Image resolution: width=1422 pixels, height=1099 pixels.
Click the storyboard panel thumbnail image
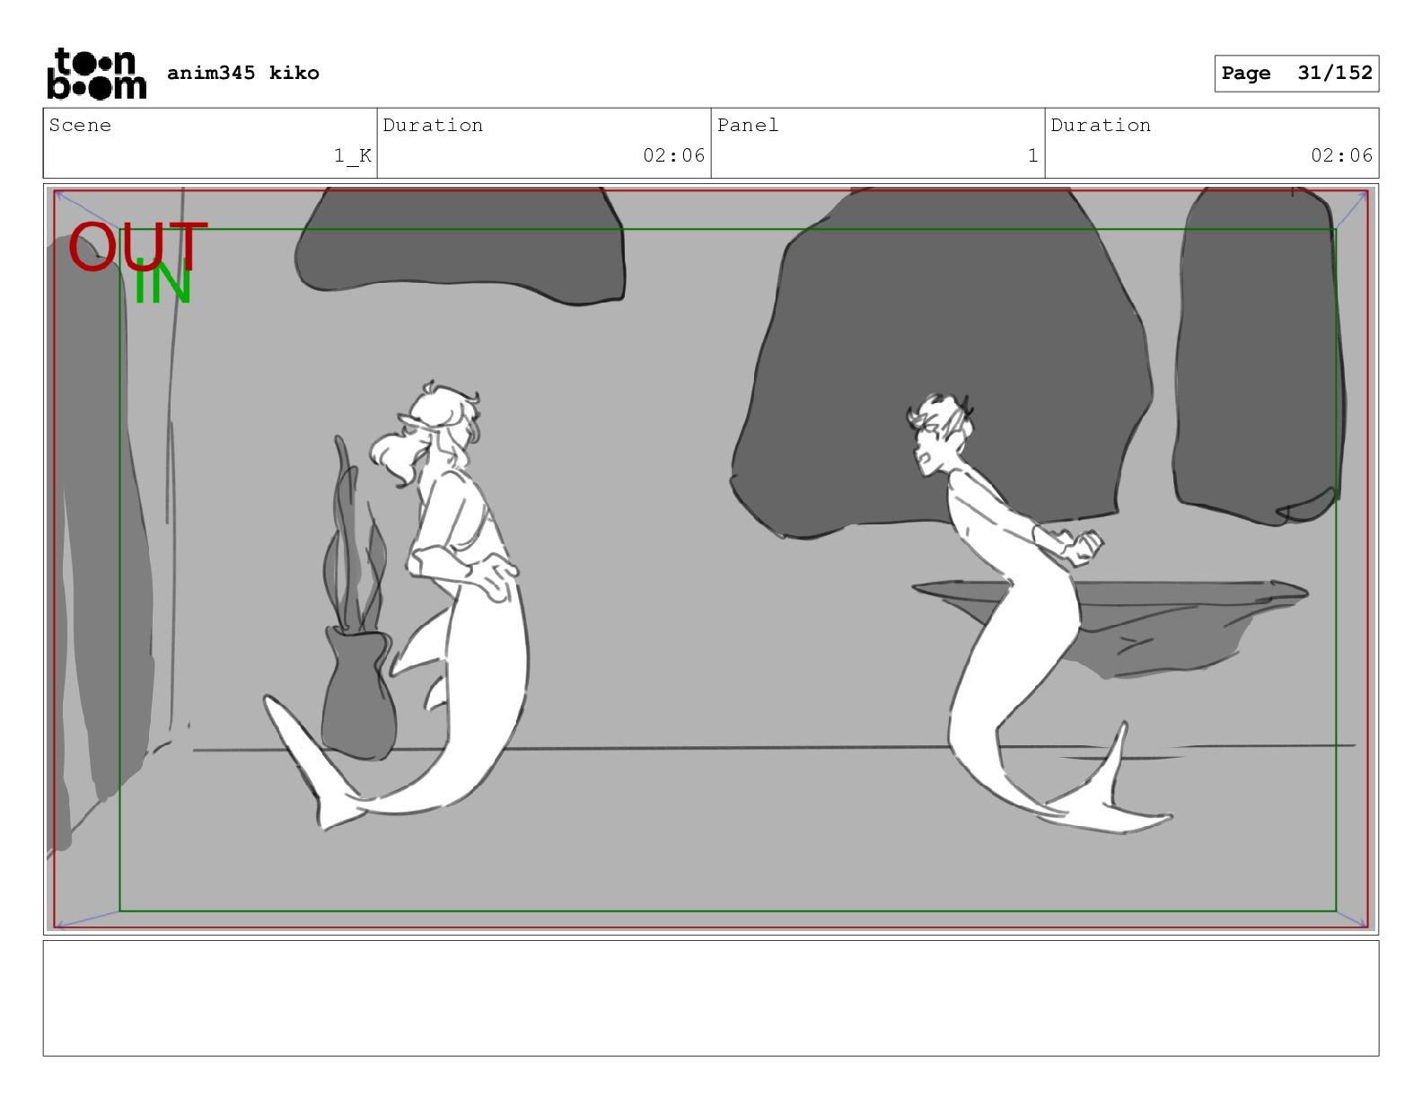pos(711,559)
